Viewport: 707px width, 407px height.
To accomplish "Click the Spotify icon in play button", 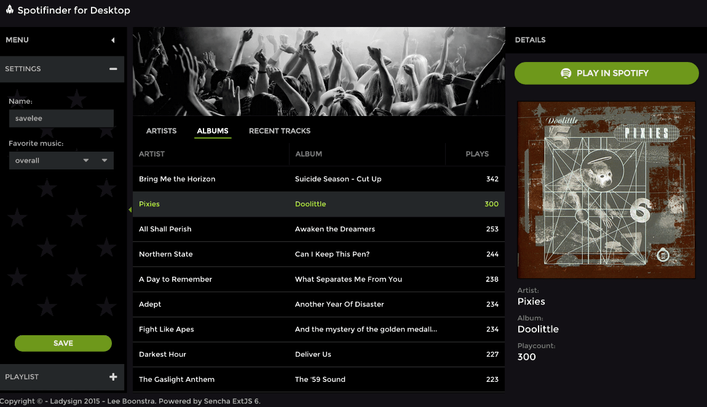I will [566, 74].
